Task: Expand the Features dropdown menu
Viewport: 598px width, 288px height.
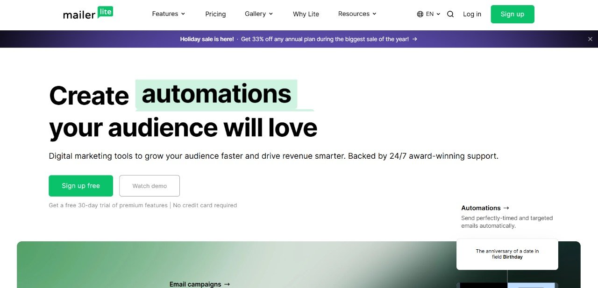Action: (169, 14)
